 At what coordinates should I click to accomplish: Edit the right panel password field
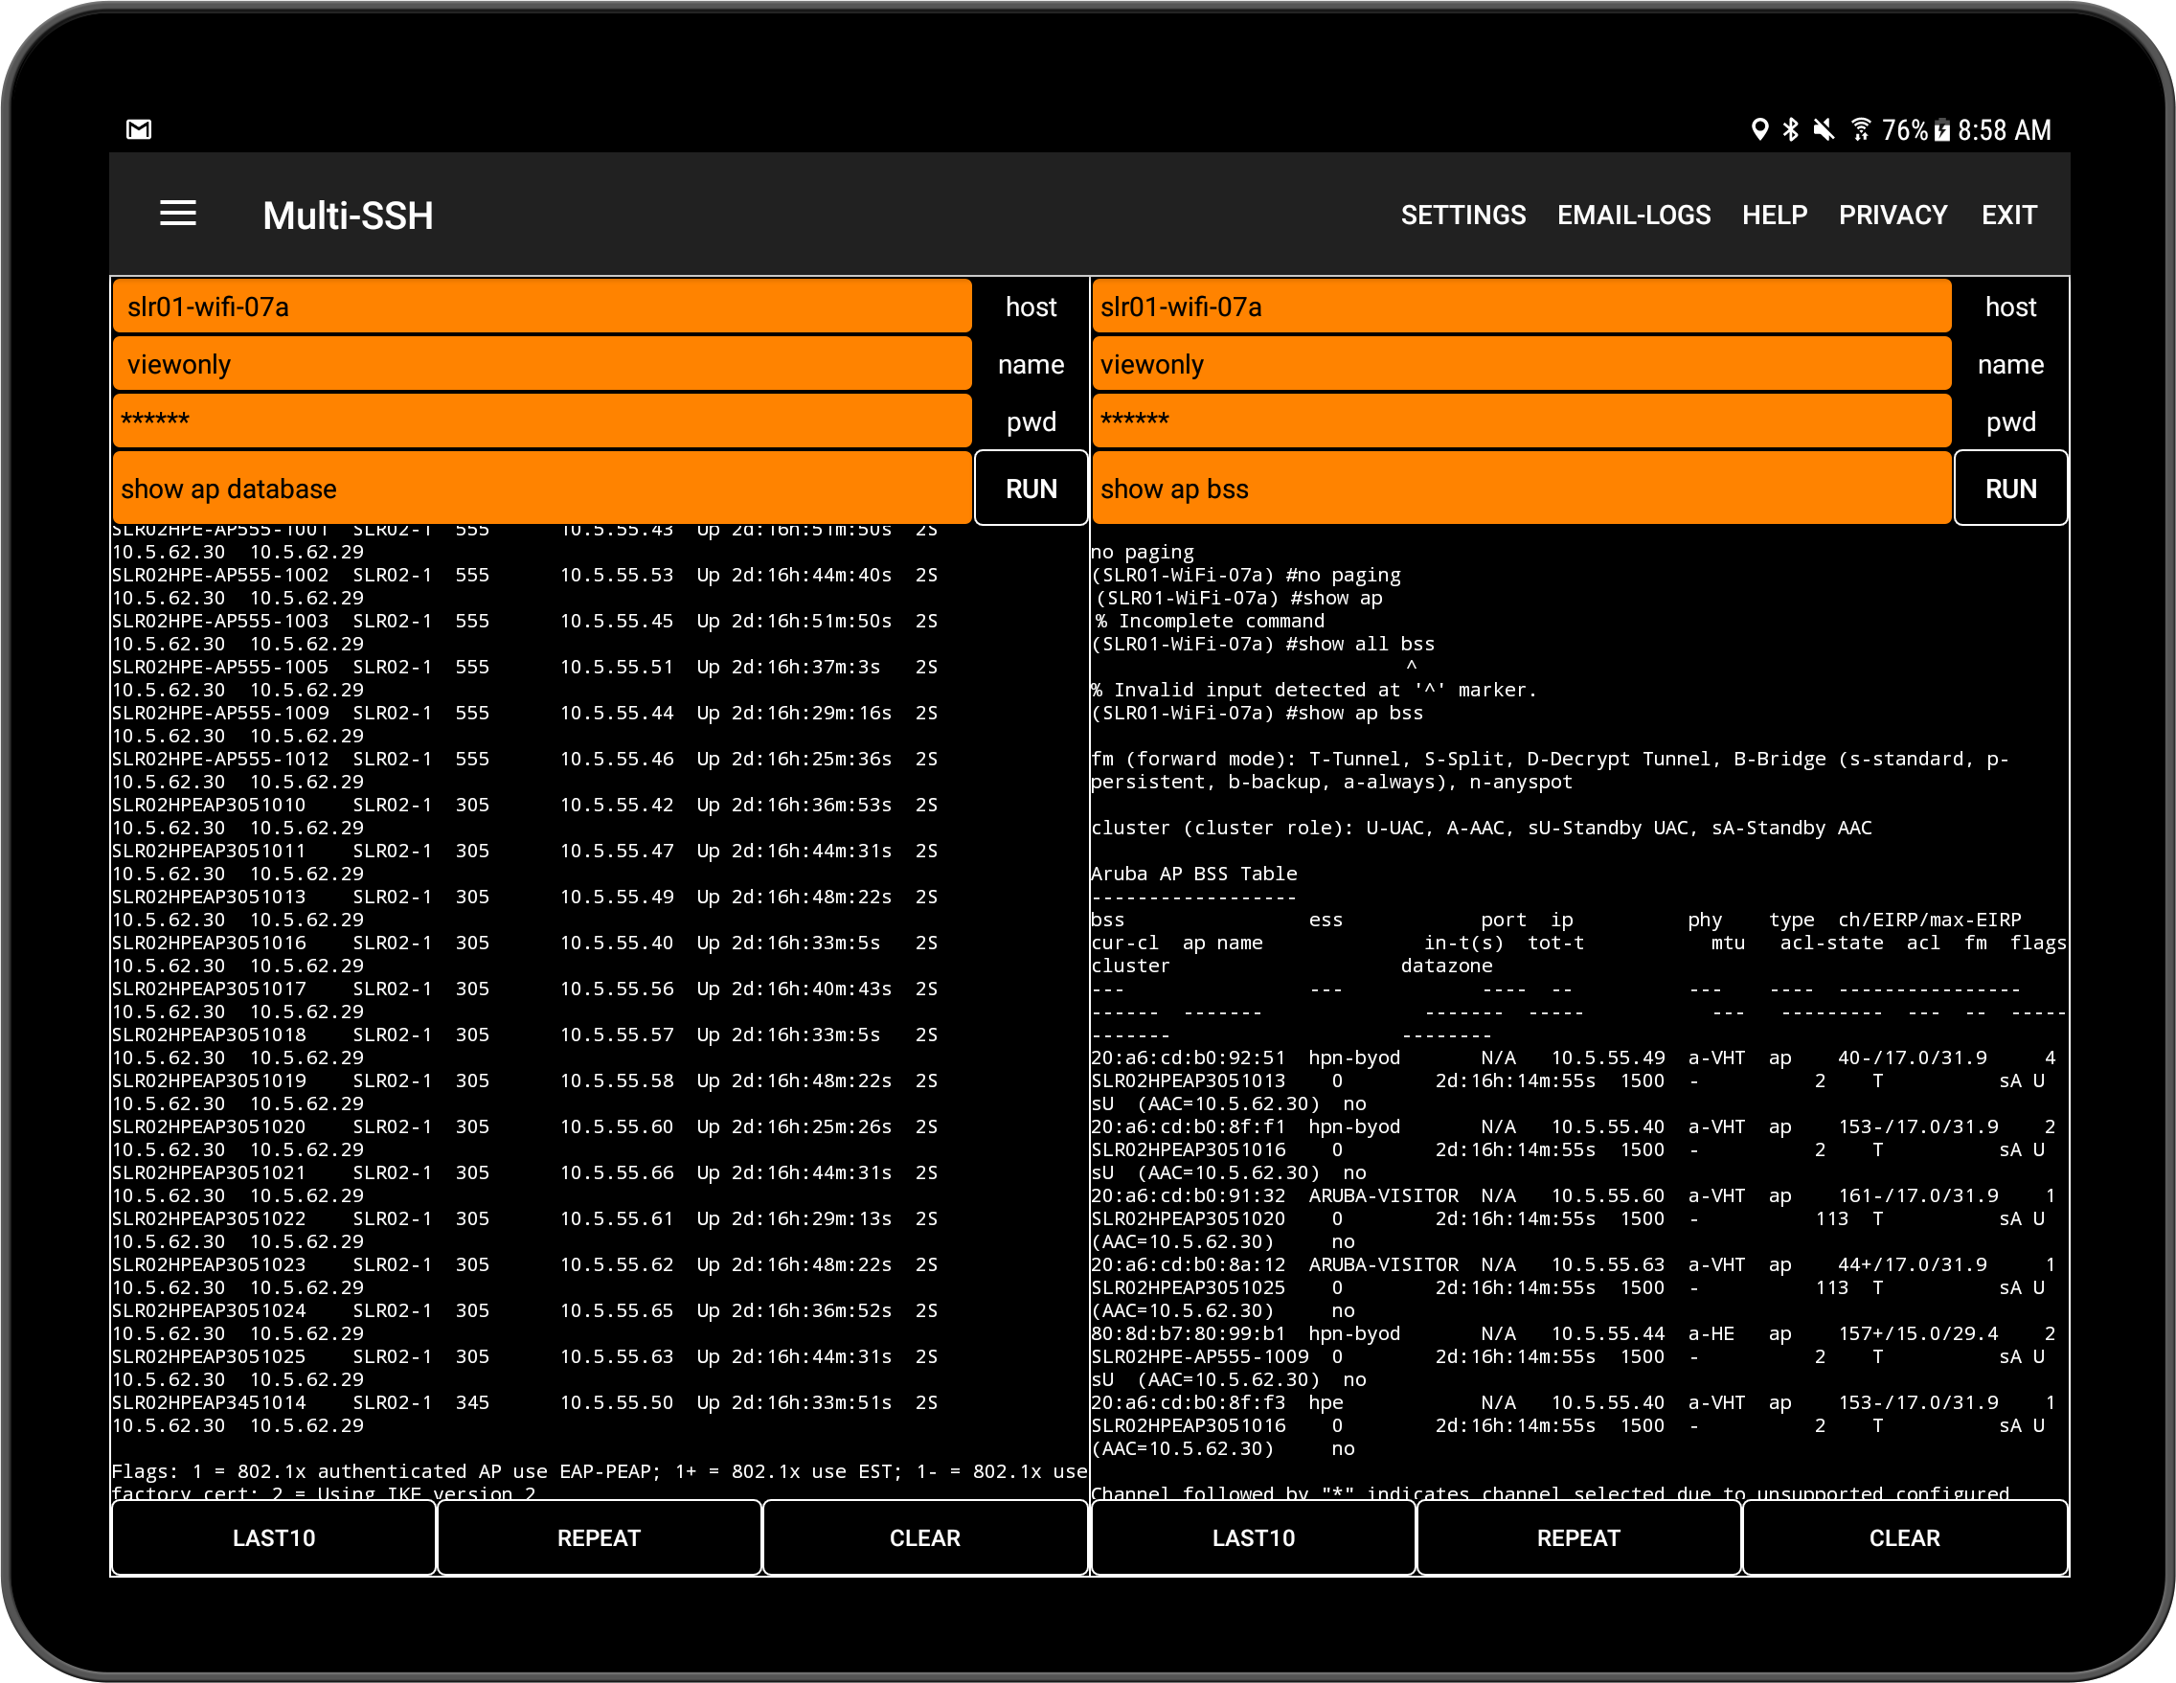click(x=1522, y=421)
